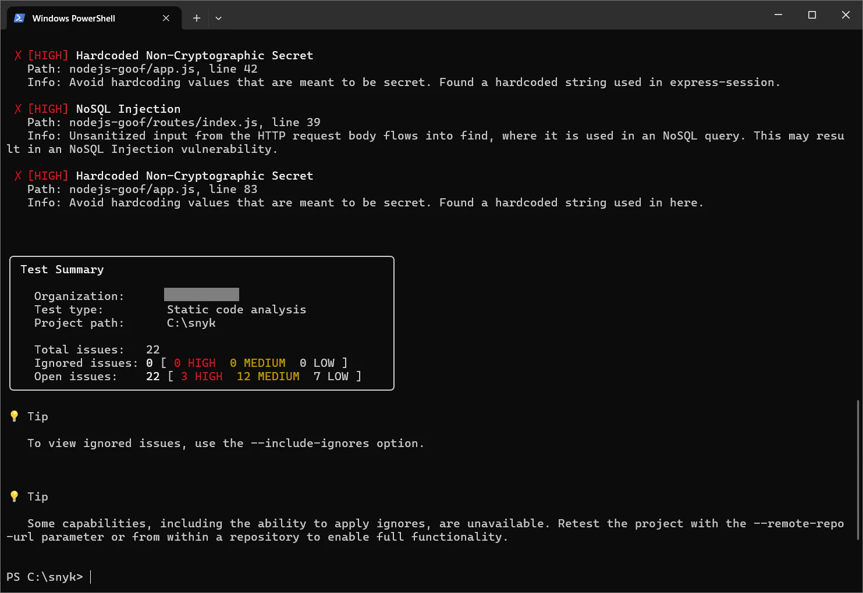Click the lightbulb icon of the second Tip
This screenshot has height=593, width=863.
point(15,496)
